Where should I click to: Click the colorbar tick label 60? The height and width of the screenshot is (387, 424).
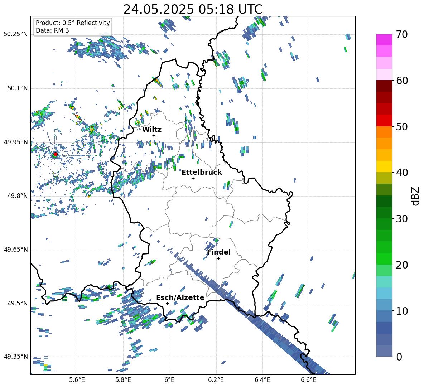click(402, 81)
